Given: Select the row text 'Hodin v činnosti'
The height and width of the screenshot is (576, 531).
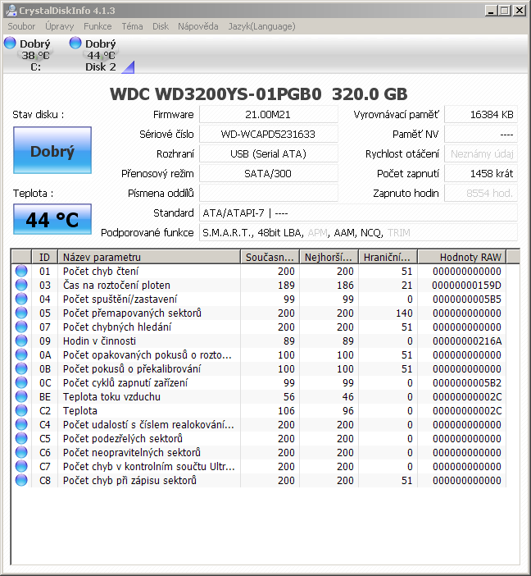Looking at the screenshot, I should pos(99,341).
